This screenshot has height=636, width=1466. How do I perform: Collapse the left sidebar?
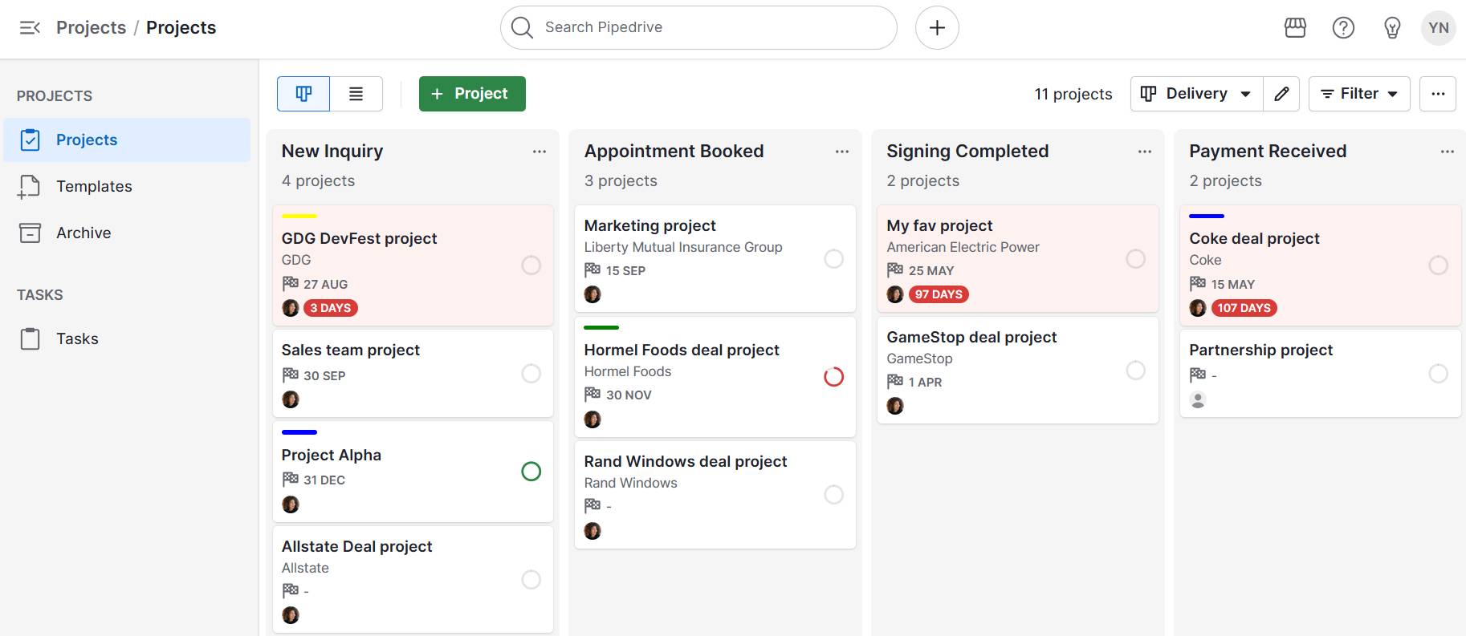click(x=30, y=28)
